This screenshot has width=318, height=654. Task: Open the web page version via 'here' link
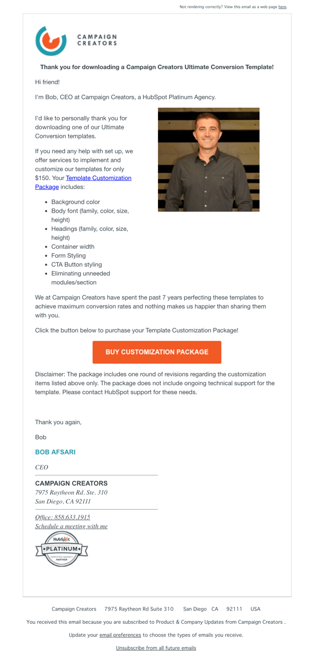(282, 7)
